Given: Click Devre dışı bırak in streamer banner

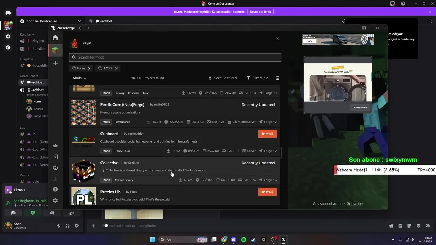Looking at the screenshot, I should 260,12.
